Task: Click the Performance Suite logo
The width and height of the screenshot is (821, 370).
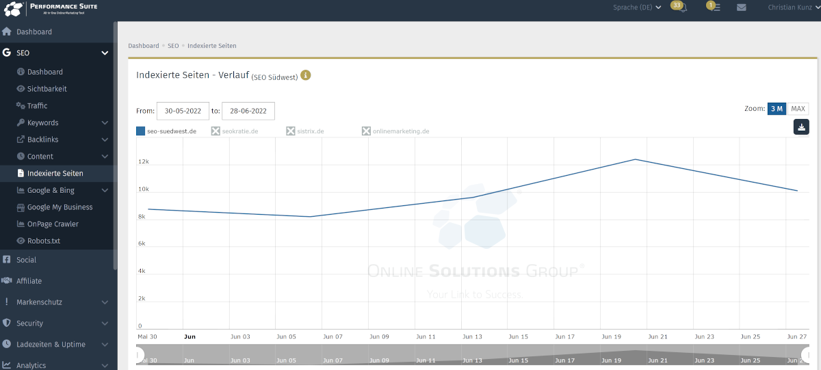Action: pyautogui.click(x=51, y=10)
